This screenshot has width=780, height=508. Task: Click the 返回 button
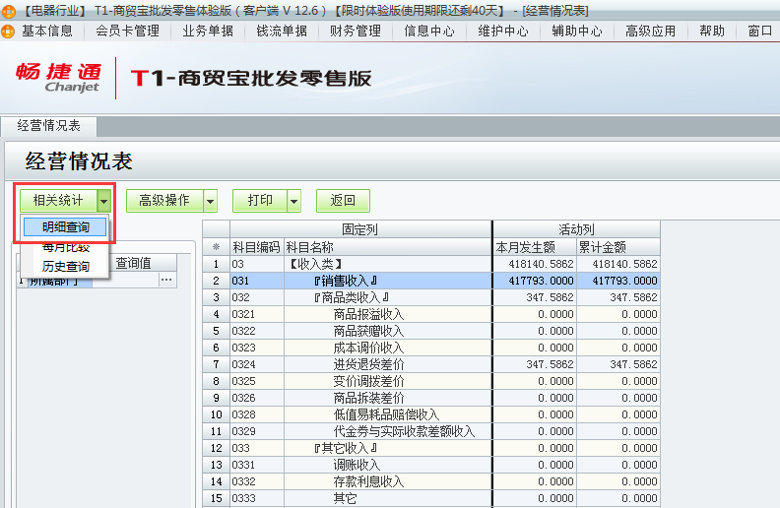click(x=343, y=200)
